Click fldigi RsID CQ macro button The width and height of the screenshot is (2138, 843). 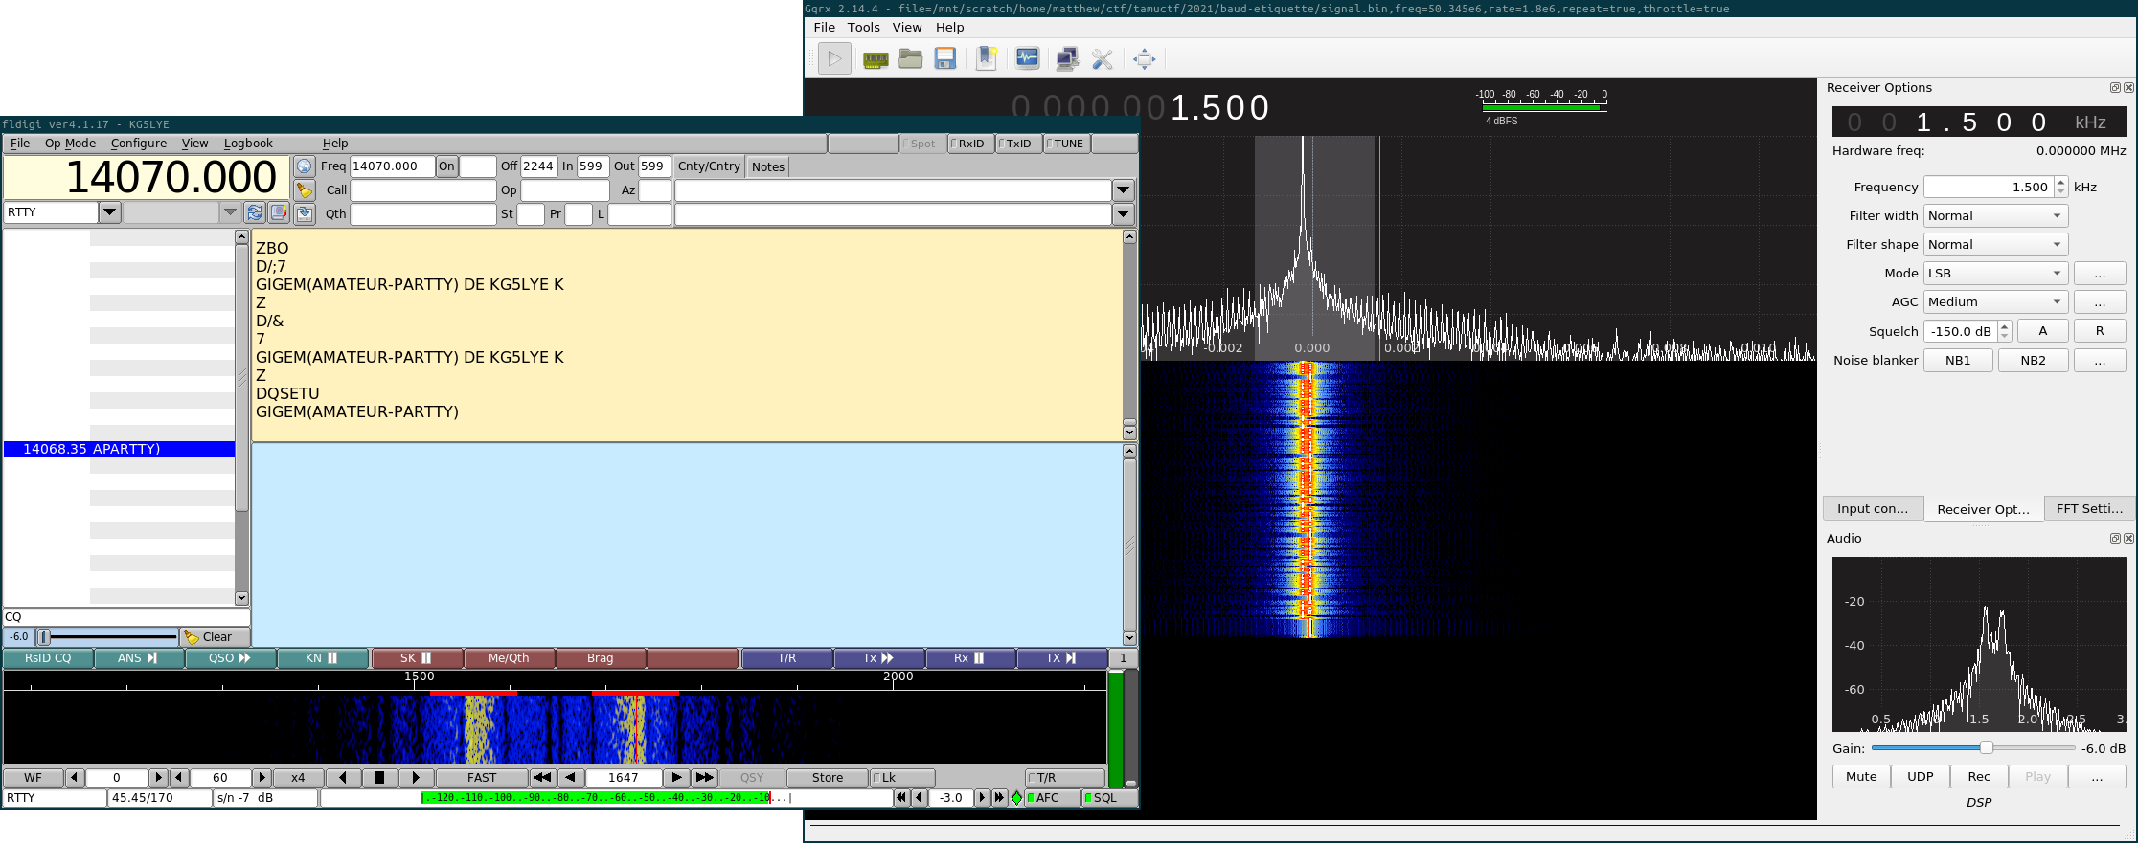(x=48, y=658)
